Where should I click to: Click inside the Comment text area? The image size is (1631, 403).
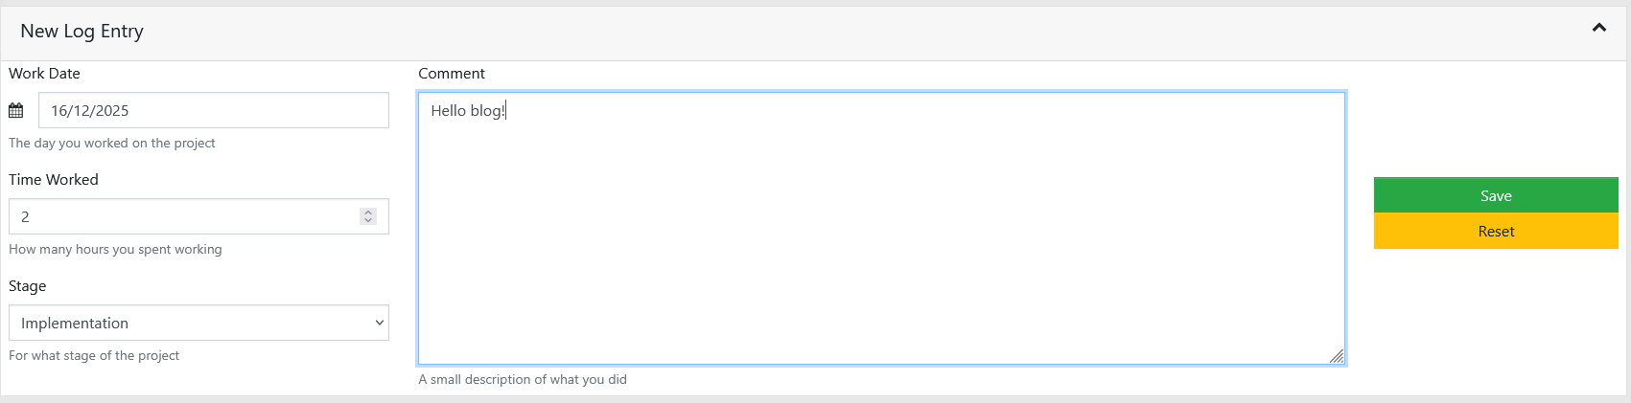pyautogui.click(x=880, y=228)
